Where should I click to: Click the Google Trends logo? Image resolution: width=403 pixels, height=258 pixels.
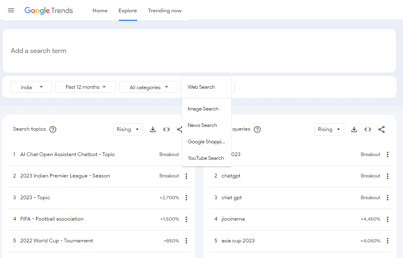tap(48, 11)
